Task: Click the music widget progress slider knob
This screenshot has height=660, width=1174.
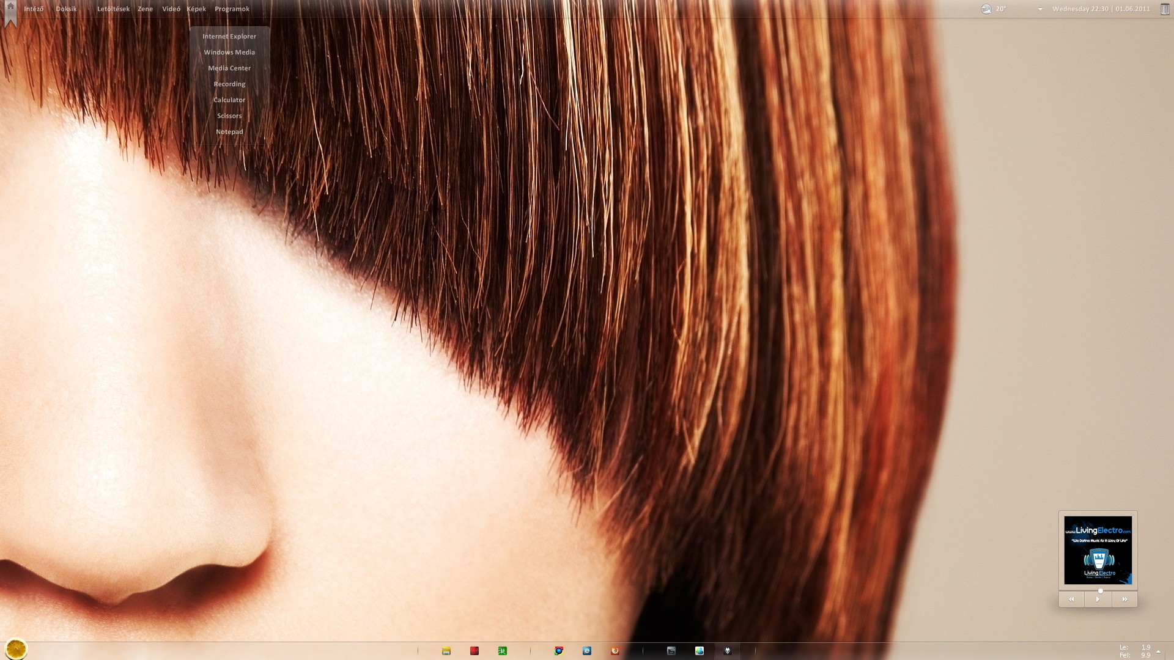Action: pyautogui.click(x=1101, y=591)
